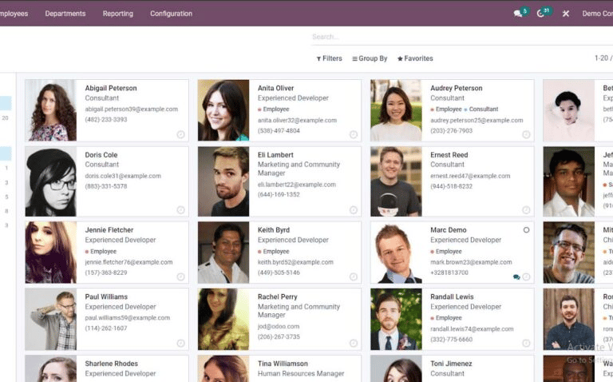Click Employee tag on Anita Oliver card

274,109
